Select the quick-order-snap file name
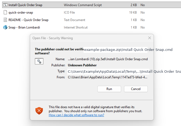181x126 pixels. click(x=21, y=13)
